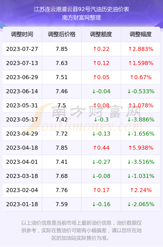Click the red up-arrow value 0.22
163x247 pixels.
[x=101, y=49]
